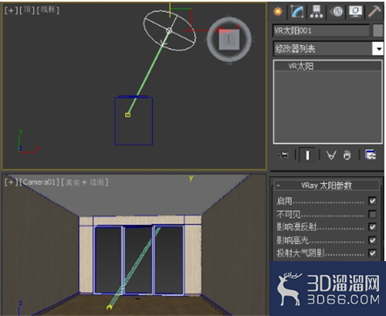Open the Create command panel tab
This screenshot has width=386, height=316.
pos(278,12)
